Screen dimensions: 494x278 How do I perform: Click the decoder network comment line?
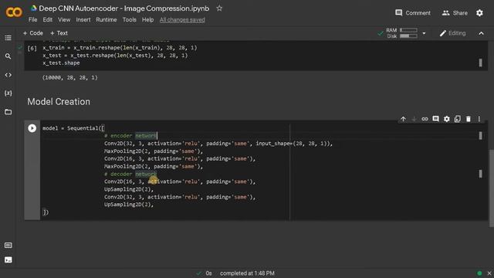130,174
